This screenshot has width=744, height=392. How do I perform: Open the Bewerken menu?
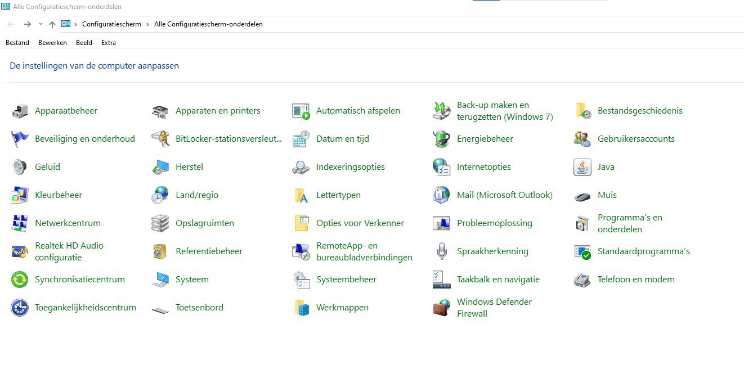pyautogui.click(x=52, y=43)
